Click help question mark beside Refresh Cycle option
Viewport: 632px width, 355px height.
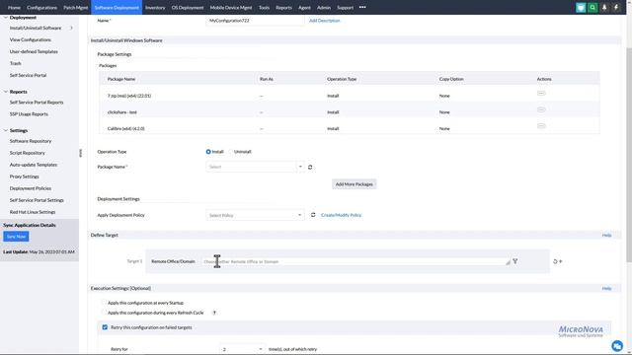click(214, 313)
